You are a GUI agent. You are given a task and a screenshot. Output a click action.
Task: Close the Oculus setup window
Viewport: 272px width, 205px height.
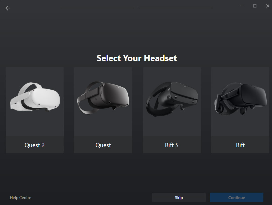coord(268,6)
